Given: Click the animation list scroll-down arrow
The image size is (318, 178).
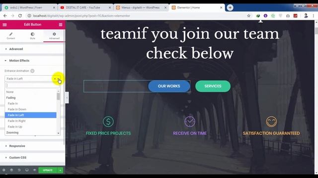Looking at the screenshot, I should point(59,133).
